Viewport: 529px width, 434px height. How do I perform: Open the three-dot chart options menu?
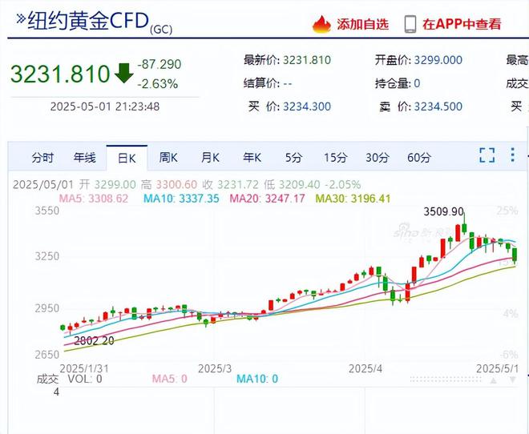[x=513, y=155]
